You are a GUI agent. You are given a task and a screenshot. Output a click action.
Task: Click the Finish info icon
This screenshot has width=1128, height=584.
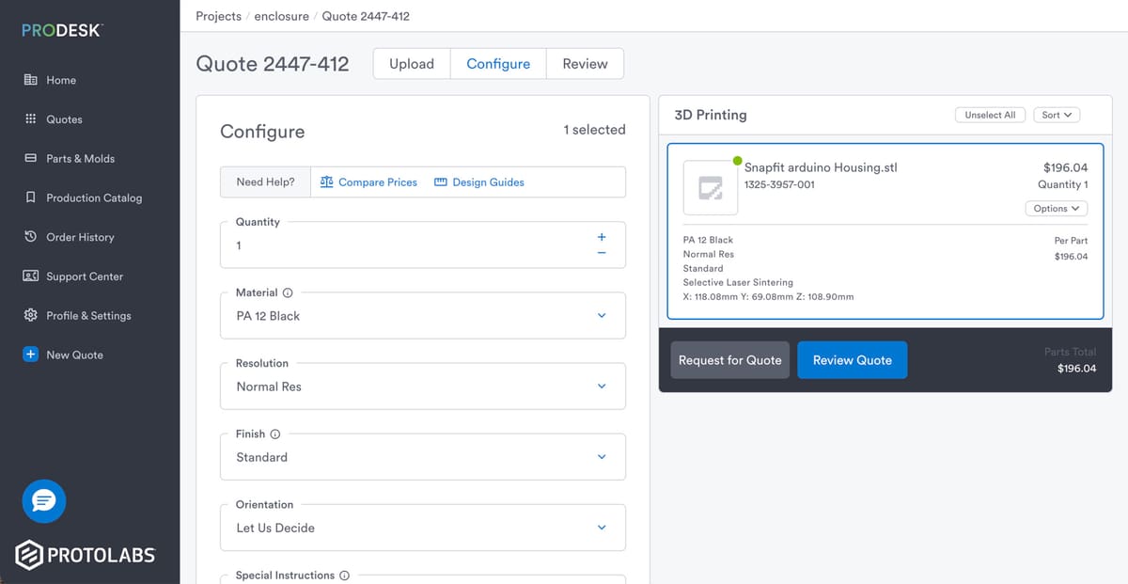click(x=275, y=434)
